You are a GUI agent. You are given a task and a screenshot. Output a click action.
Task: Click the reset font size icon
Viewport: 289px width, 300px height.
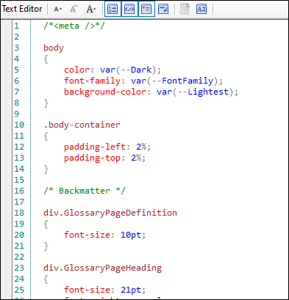point(74,9)
